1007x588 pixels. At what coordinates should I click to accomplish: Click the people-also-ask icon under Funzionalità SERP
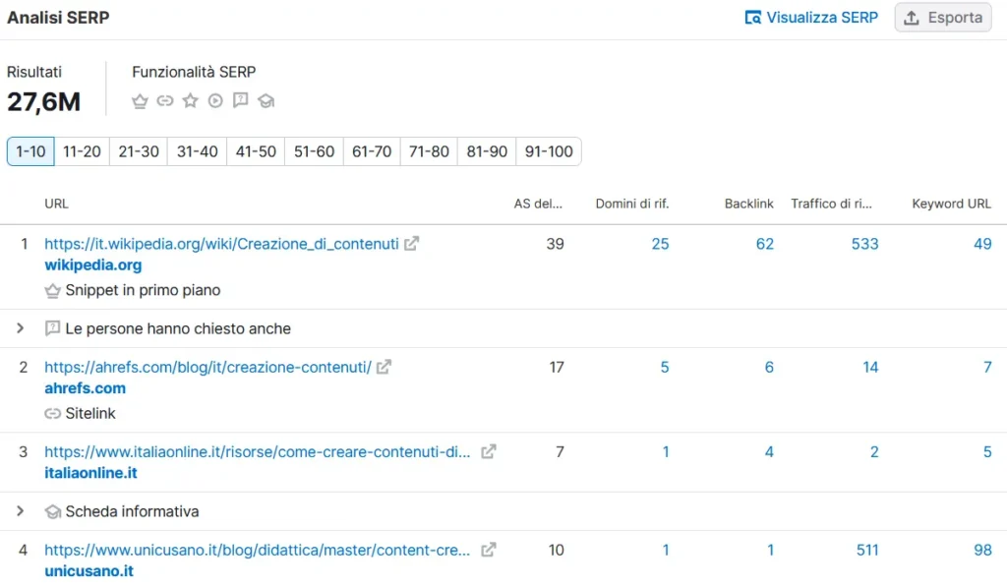tap(240, 100)
